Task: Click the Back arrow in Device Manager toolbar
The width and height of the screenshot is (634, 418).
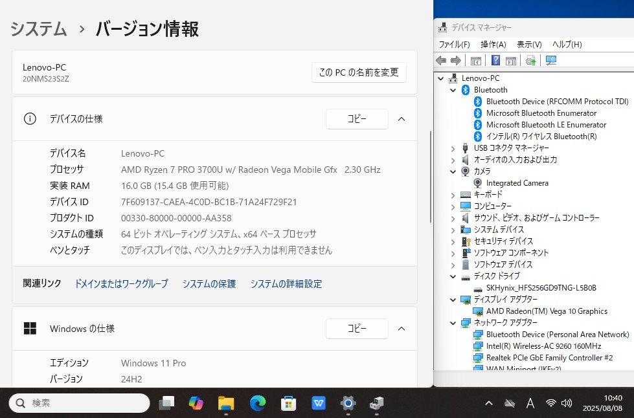Action: pyautogui.click(x=441, y=61)
